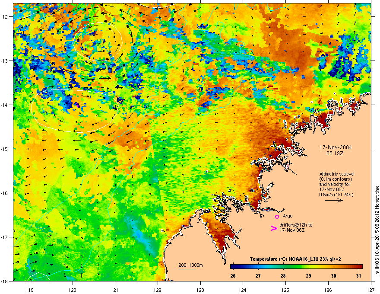380x294 pixels.
Task: Click the latitude axis label -17
Action: pos(5,237)
